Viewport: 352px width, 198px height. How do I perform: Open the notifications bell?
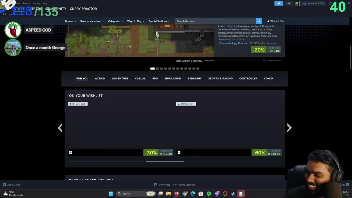(x=289, y=3)
